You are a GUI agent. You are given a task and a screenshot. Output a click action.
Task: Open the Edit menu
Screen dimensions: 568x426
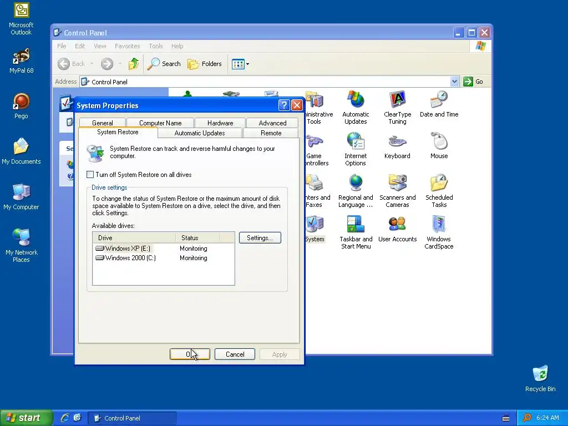(80, 46)
